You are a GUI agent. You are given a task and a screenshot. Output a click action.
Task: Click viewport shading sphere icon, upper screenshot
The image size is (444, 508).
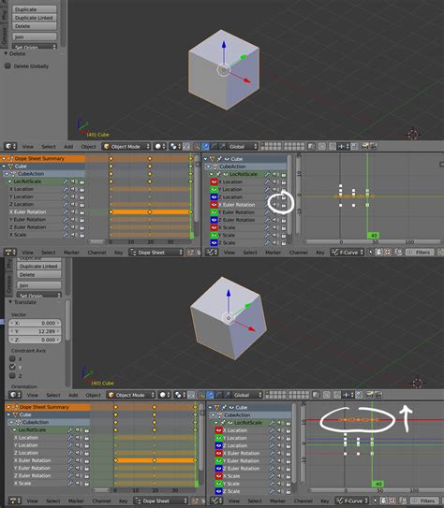point(159,147)
